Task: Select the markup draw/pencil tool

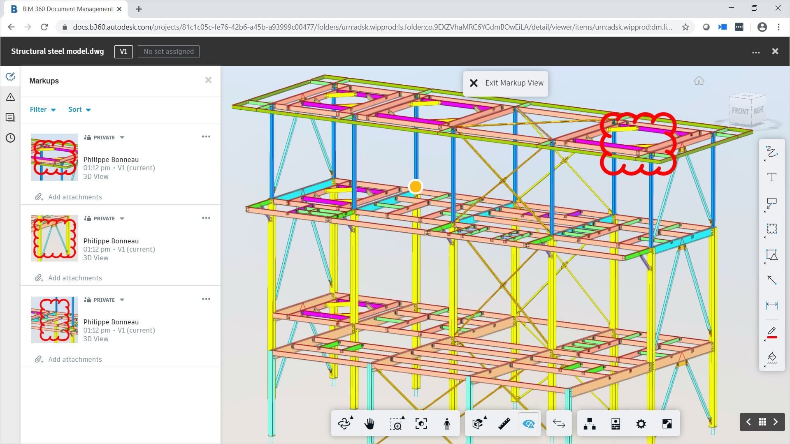Action: click(x=773, y=331)
